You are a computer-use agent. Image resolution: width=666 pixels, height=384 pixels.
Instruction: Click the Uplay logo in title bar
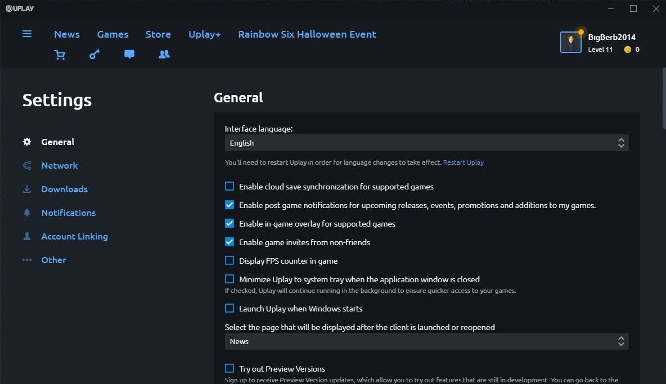tap(20, 8)
